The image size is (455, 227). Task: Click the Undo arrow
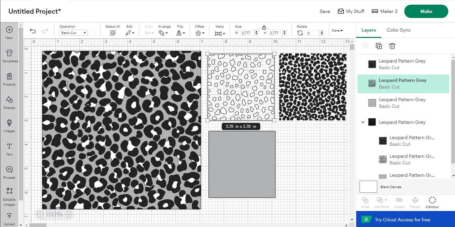click(x=32, y=31)
